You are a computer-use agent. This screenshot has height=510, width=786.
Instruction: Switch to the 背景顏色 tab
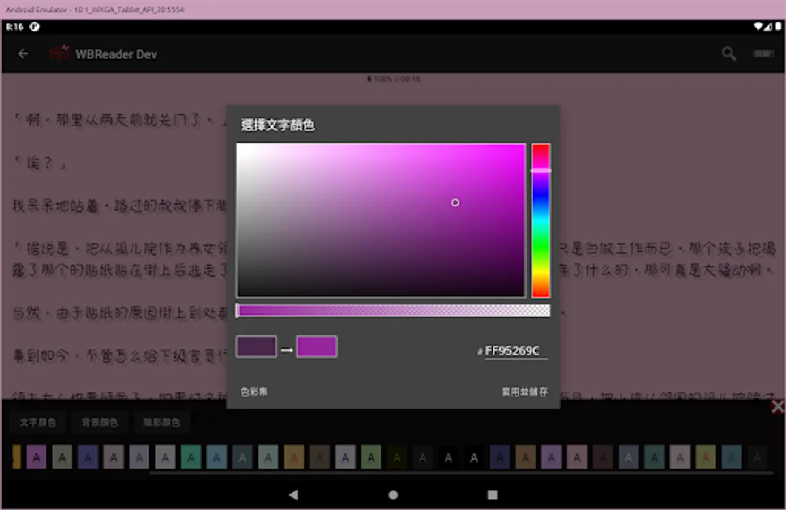[100, 422]
